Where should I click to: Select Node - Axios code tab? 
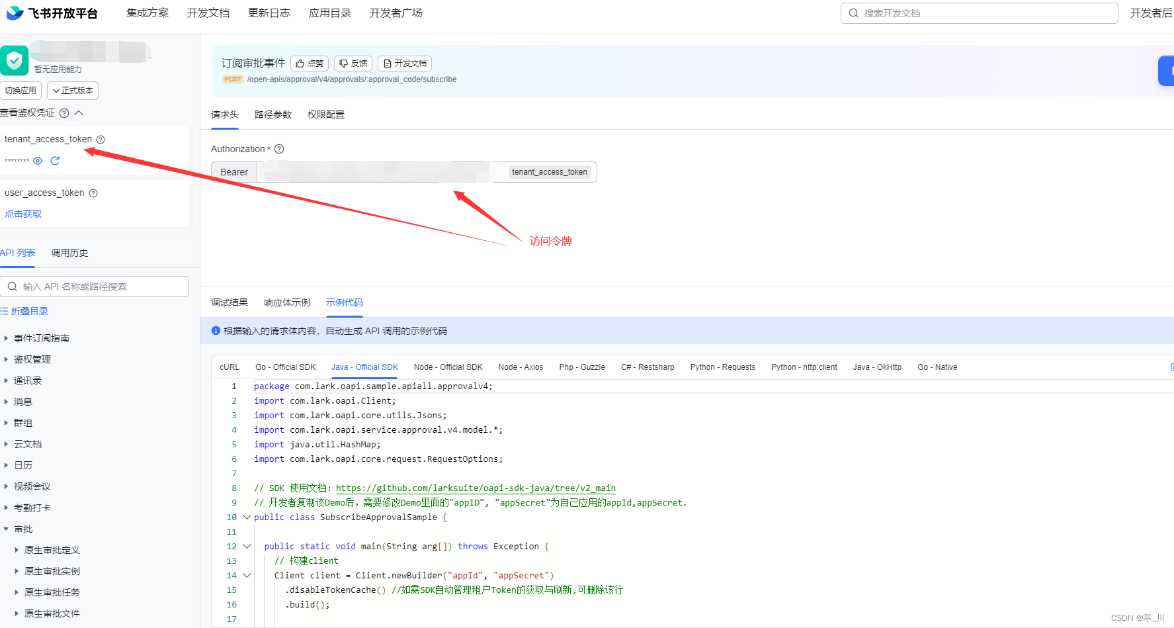pyautogui.click(x=521, y=367)
